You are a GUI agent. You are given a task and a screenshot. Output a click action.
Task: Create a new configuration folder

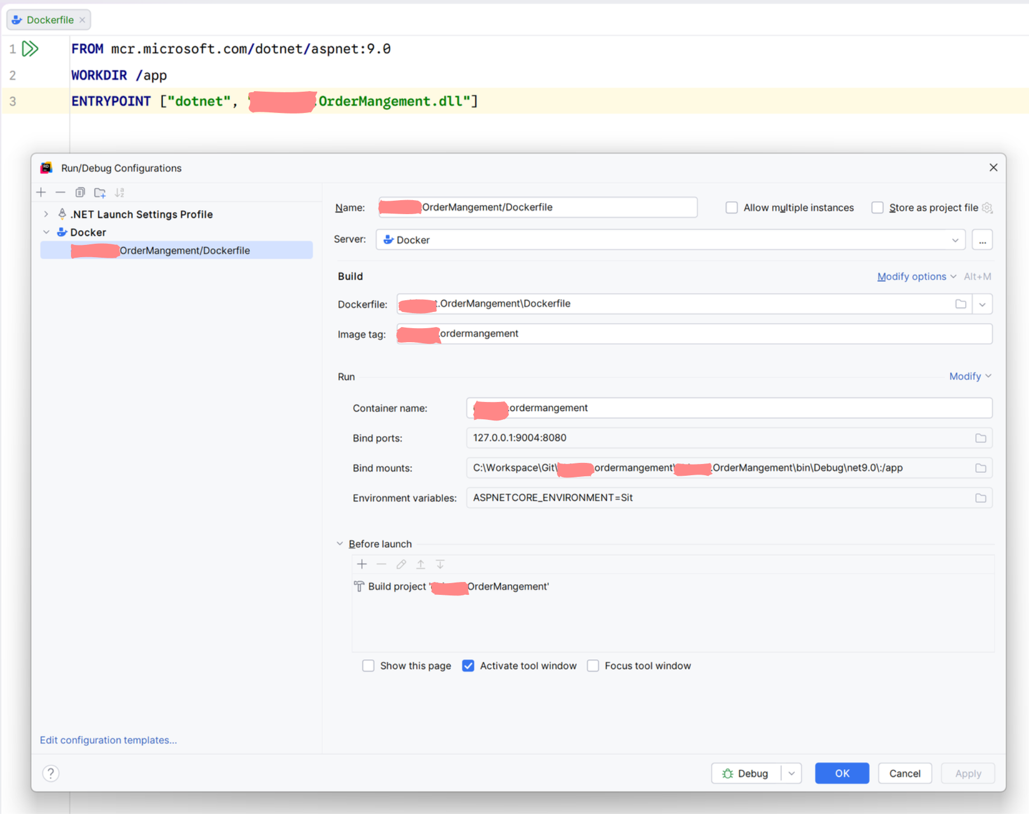(x=100, y=193)
